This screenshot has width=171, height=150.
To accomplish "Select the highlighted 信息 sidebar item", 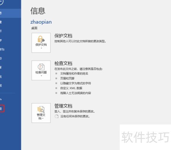I will (11, 13).
